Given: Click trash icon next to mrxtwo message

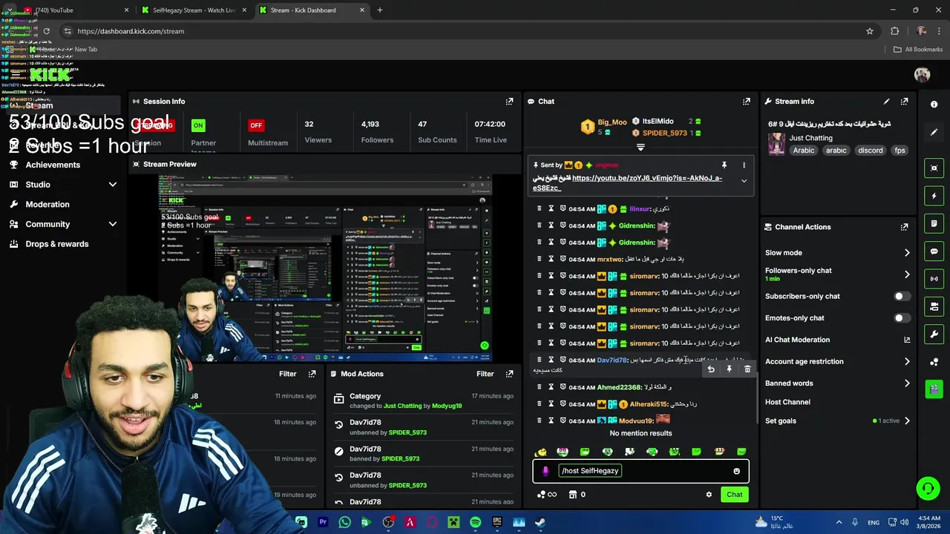Looking at the screenshot, I should point(540,259).
